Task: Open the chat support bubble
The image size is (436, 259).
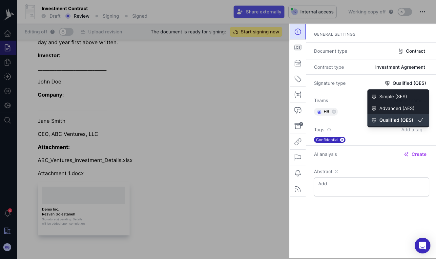Action: [423, 246]
